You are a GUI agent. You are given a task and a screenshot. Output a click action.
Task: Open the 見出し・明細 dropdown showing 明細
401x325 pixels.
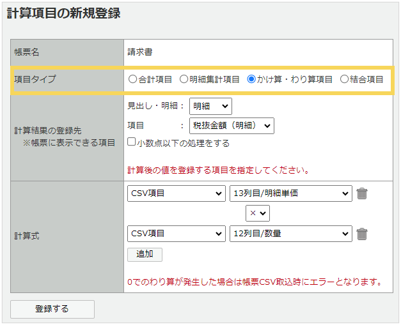coord(210,106)
